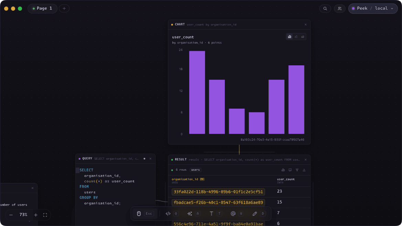Open the search icon in the top bar
Screen dimensions: 402x226
click(325, 9)
